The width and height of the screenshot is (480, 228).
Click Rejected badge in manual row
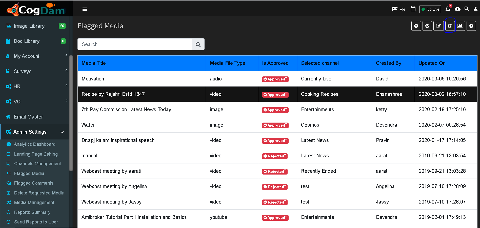pos(275,156)
